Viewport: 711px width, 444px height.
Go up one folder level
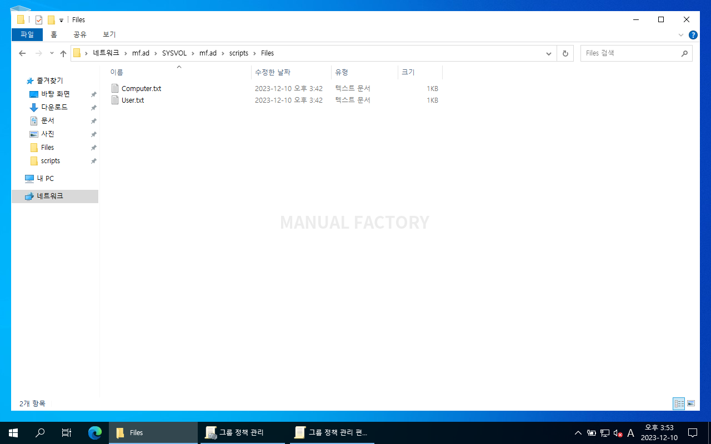click(x=63, y=53)
